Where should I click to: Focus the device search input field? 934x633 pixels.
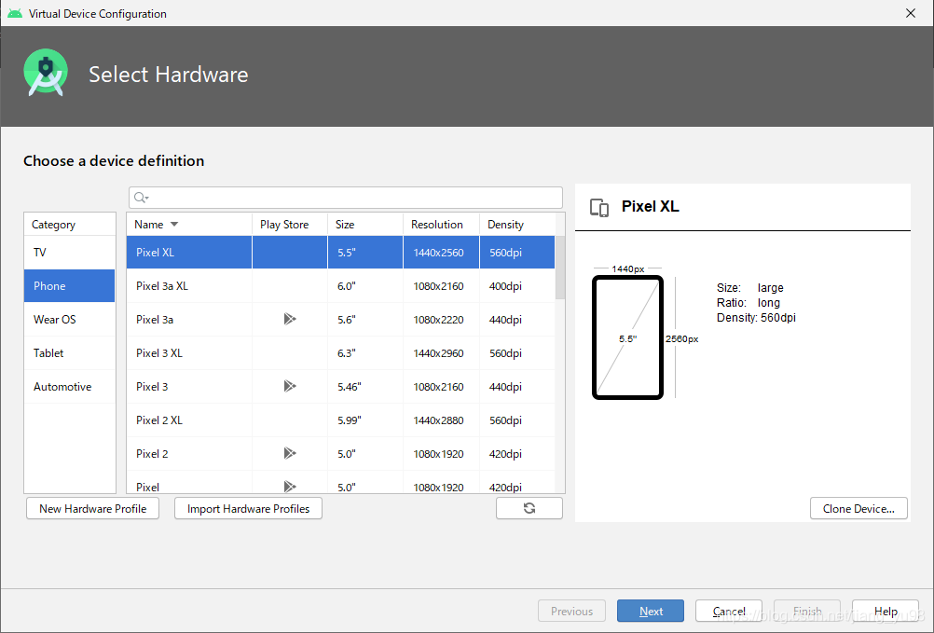(346, 198)
